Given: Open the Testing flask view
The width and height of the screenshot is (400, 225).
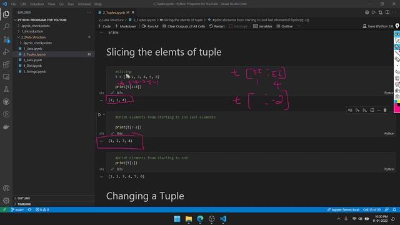Looking at the screenshot, I should tap(6, 89).
